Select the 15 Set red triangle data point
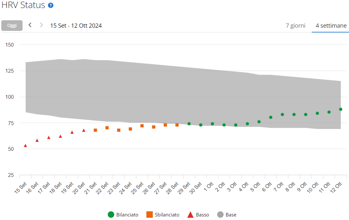This screenshot has height=220, width=349. click(25, 146)
